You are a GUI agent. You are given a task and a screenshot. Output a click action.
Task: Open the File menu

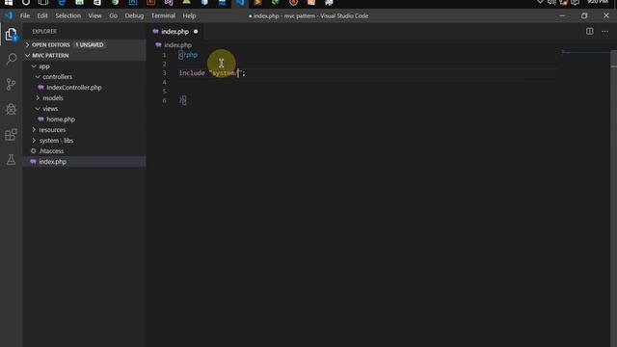[x=25, y=15]
